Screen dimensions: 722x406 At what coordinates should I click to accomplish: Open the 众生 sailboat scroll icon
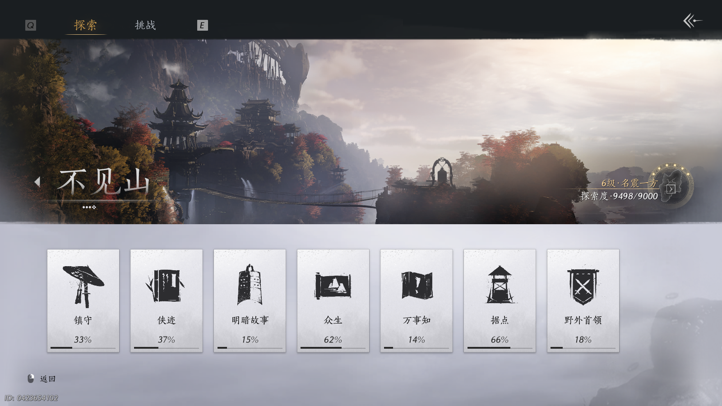333,284
